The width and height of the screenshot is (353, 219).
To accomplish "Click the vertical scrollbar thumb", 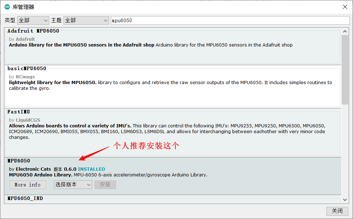I will pos(345,70).
